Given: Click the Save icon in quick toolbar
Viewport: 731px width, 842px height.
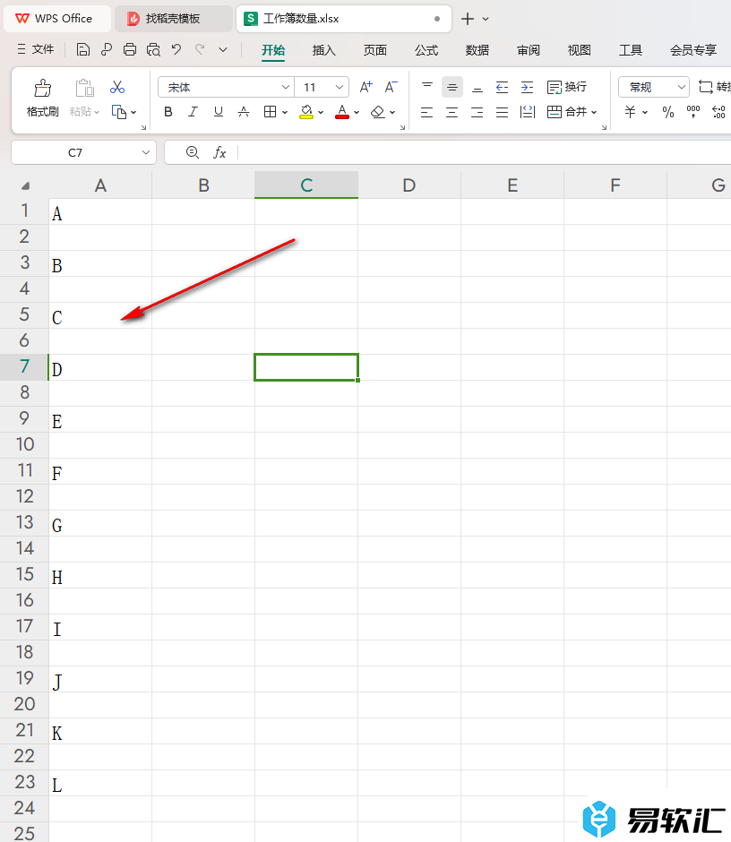Looking at the screenshot, I should coord(82,50).
